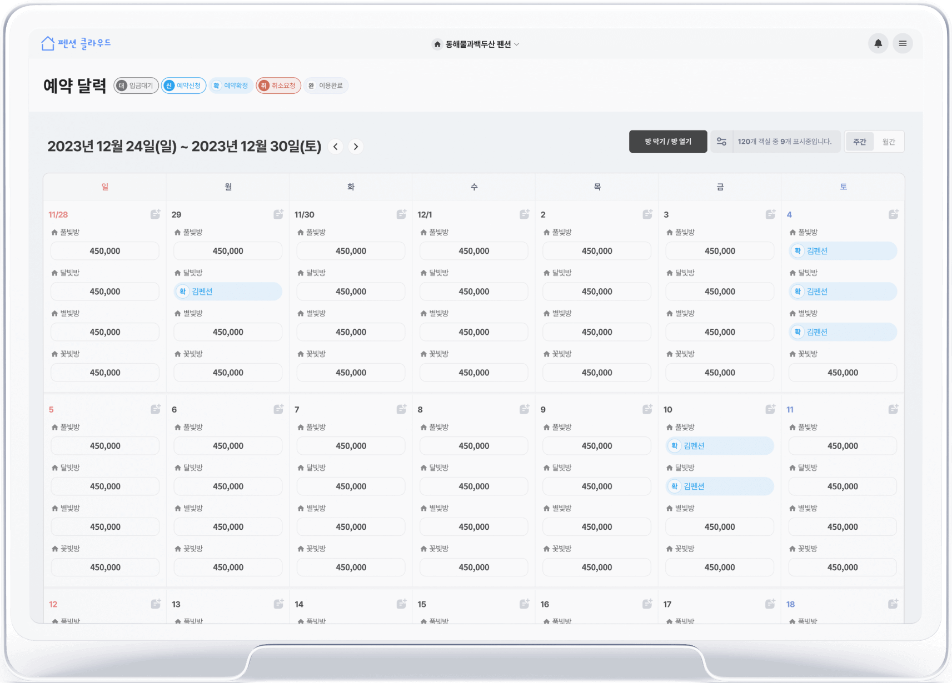
Task: Open 김펜션 booking in 달빛방 on day 10
Action: (x=720, y=486)
